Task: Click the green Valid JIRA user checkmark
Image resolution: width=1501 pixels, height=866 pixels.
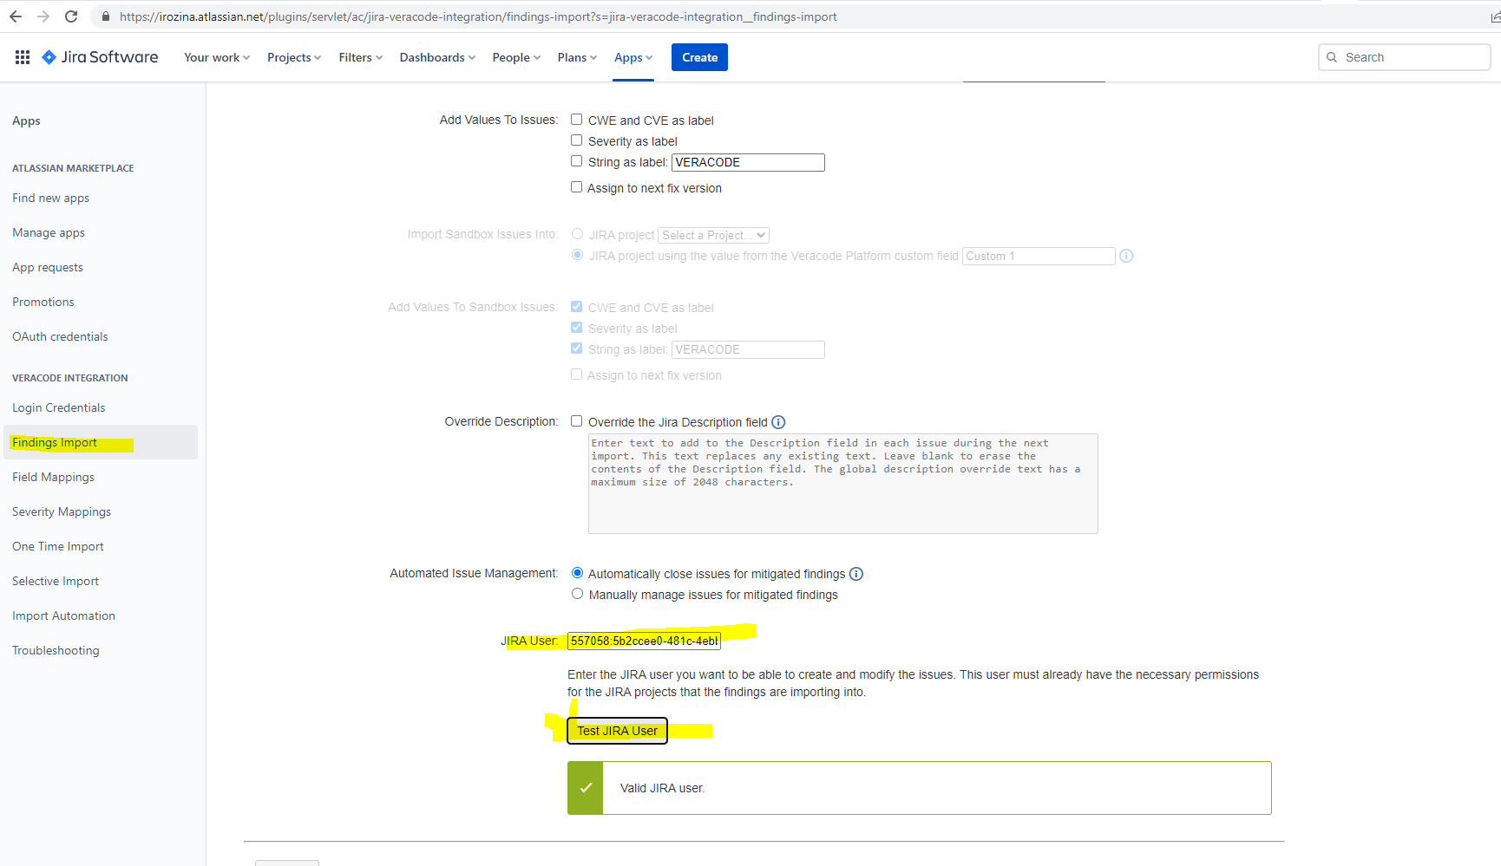Action: tap(586, 787)
